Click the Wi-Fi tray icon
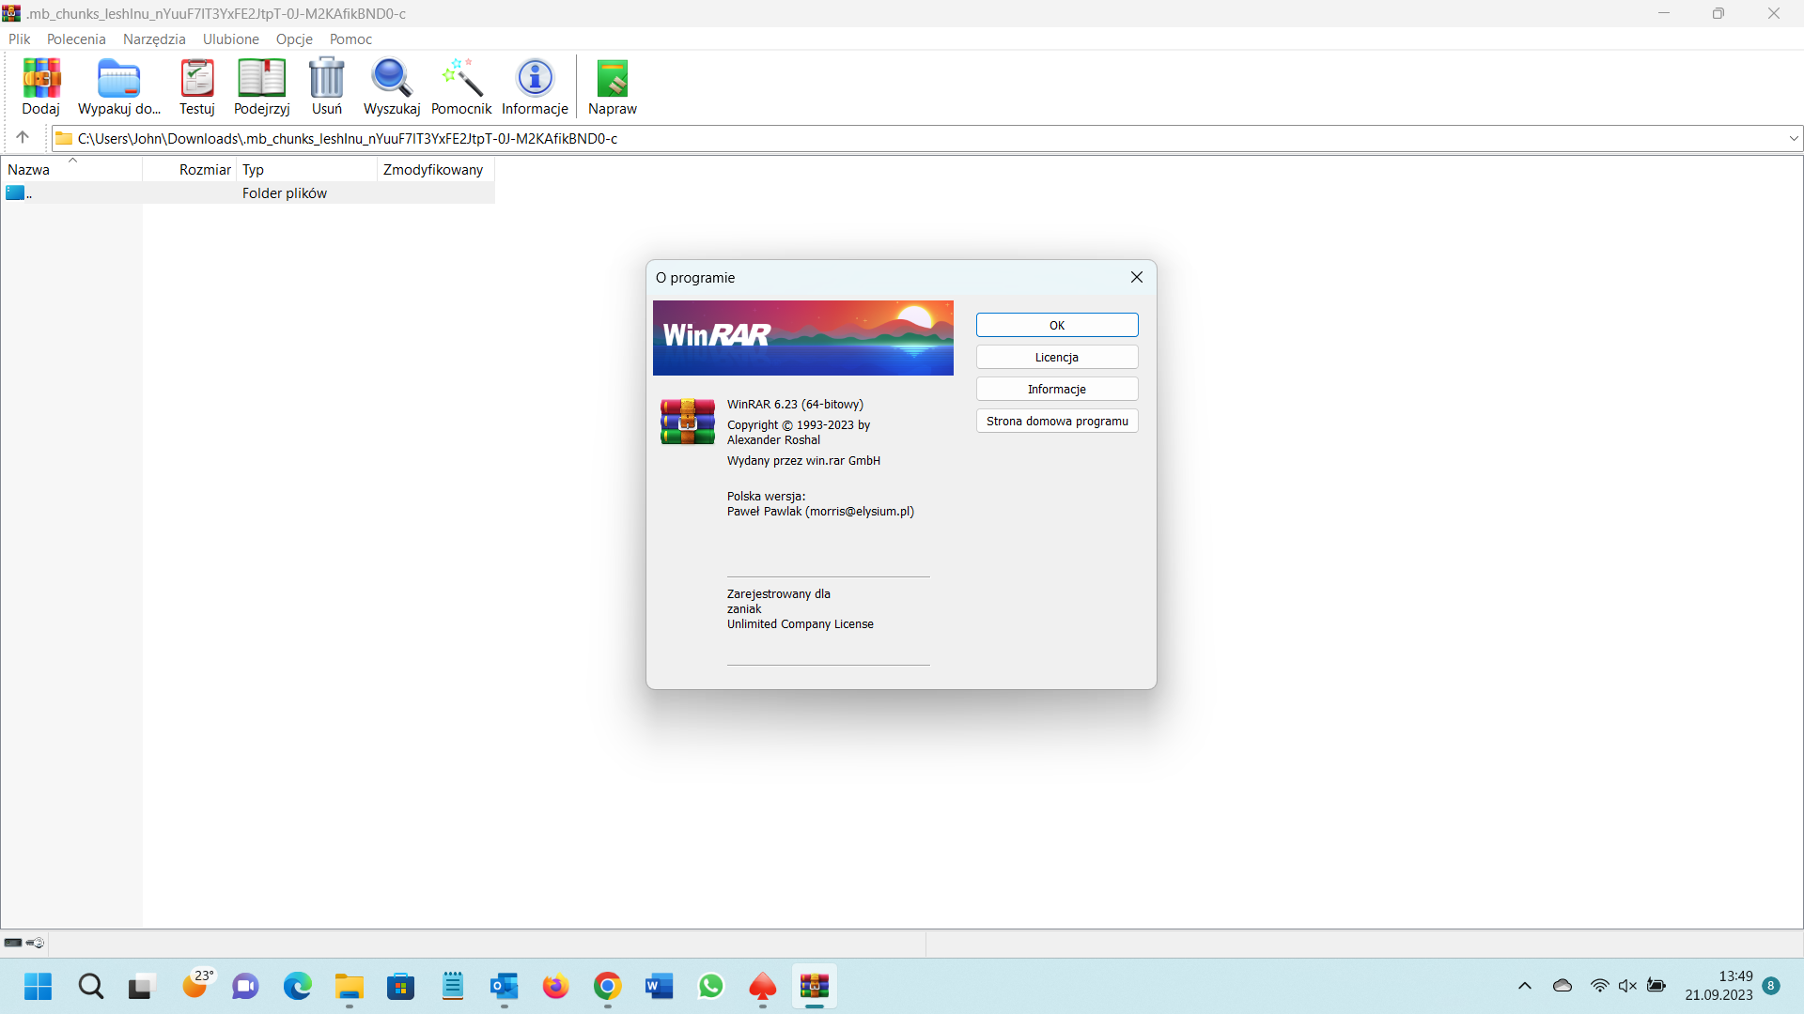Screen dimensions: 1804x1014 1599,986
